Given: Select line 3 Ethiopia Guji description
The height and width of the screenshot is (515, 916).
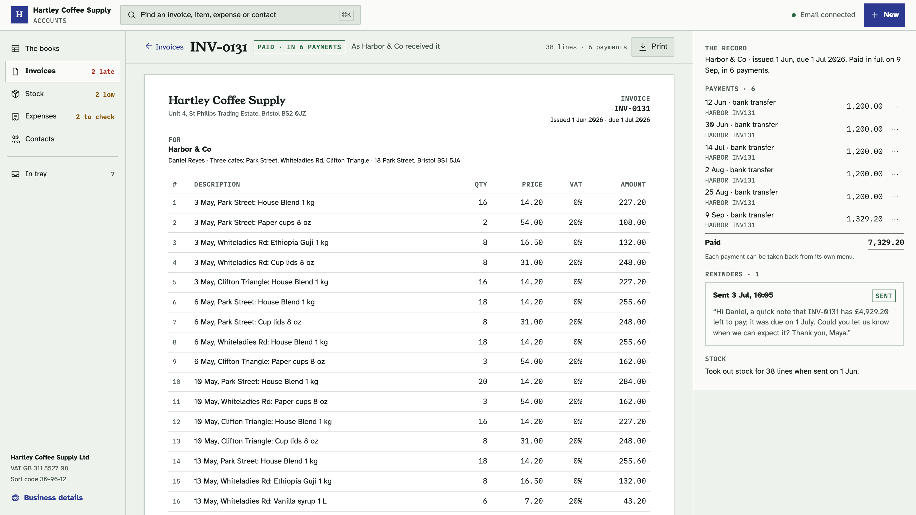Looking at the screenshot, I should pos(261,242).
